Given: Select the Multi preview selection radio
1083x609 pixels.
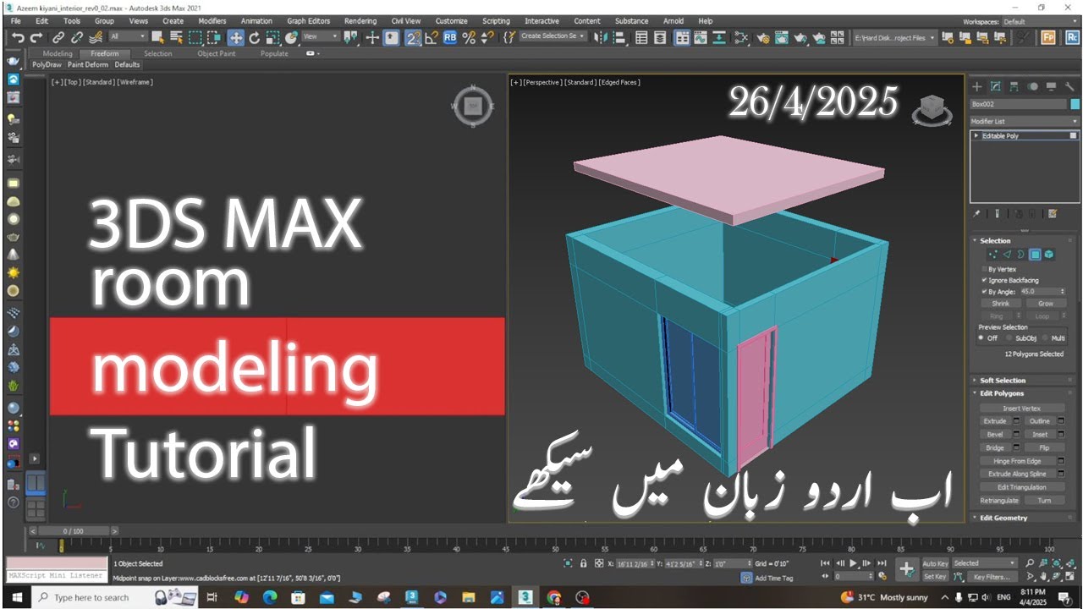Looking at the screenshot, I should point(1045,337).
